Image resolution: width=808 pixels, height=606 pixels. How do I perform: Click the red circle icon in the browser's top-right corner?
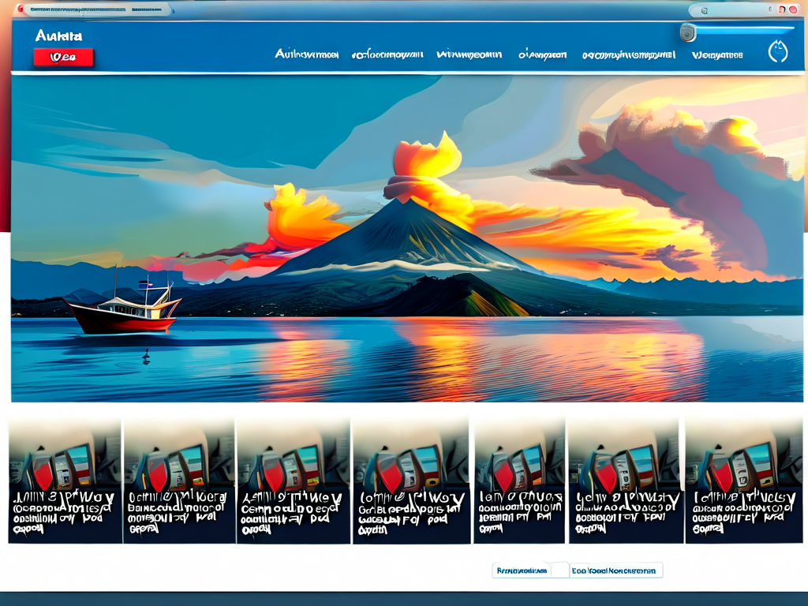[792, 9]
